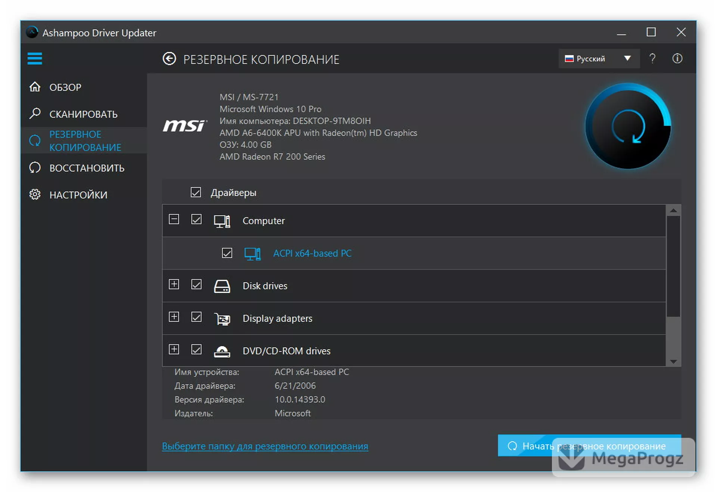Click the driver version value 10.0.14393.0

[300, 399]
